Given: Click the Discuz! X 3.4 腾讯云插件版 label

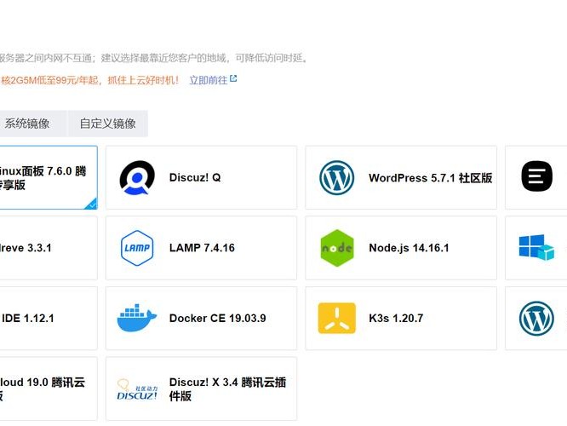Looking at the screenshot, I should click(x=227, y=389).
